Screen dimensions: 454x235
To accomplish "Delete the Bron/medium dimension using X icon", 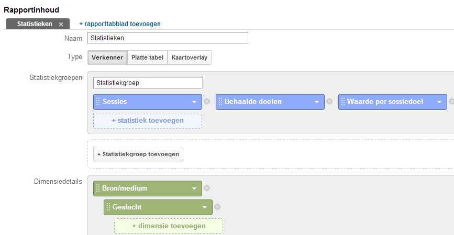I will point(207,188).
